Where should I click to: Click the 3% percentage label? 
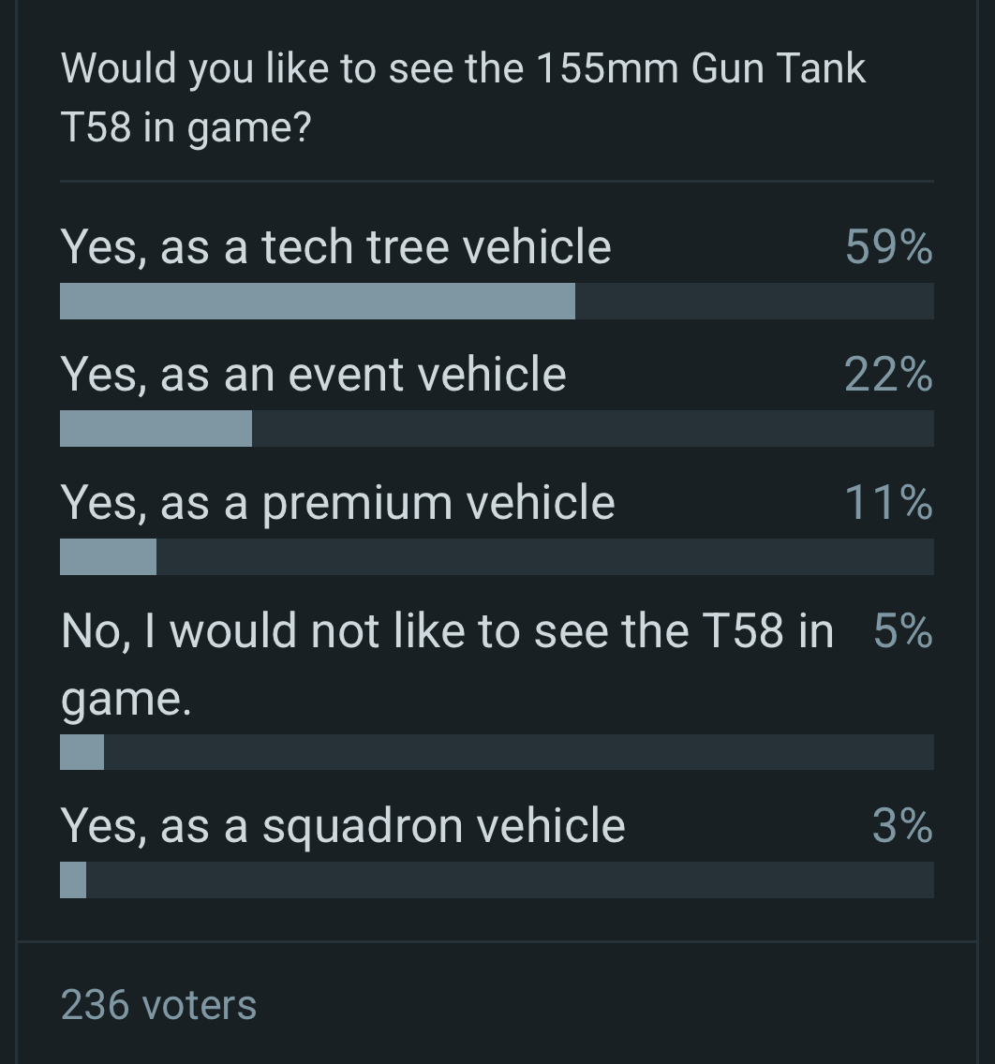pos(902,826)
